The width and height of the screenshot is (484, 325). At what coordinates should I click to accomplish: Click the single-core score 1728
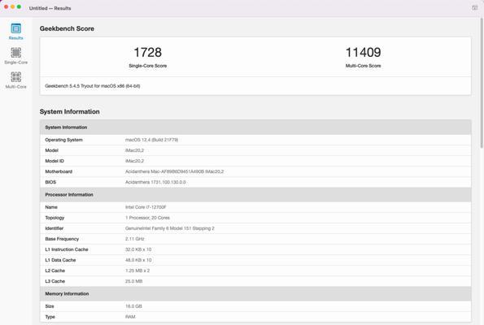(x=147, y=53)
